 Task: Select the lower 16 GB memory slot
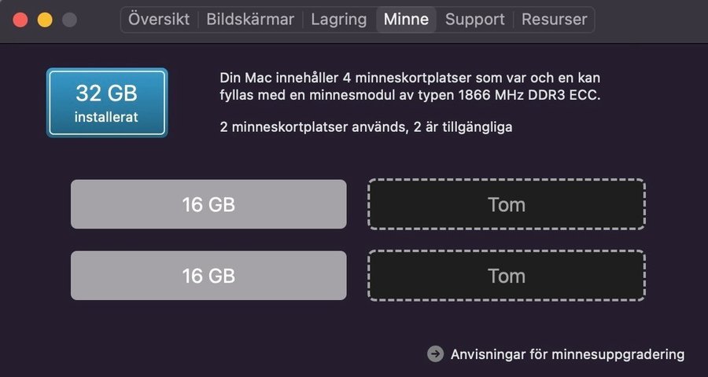208,276
